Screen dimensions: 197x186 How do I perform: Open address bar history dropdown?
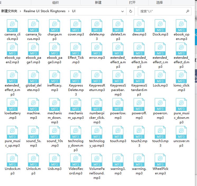pos(122,11)
